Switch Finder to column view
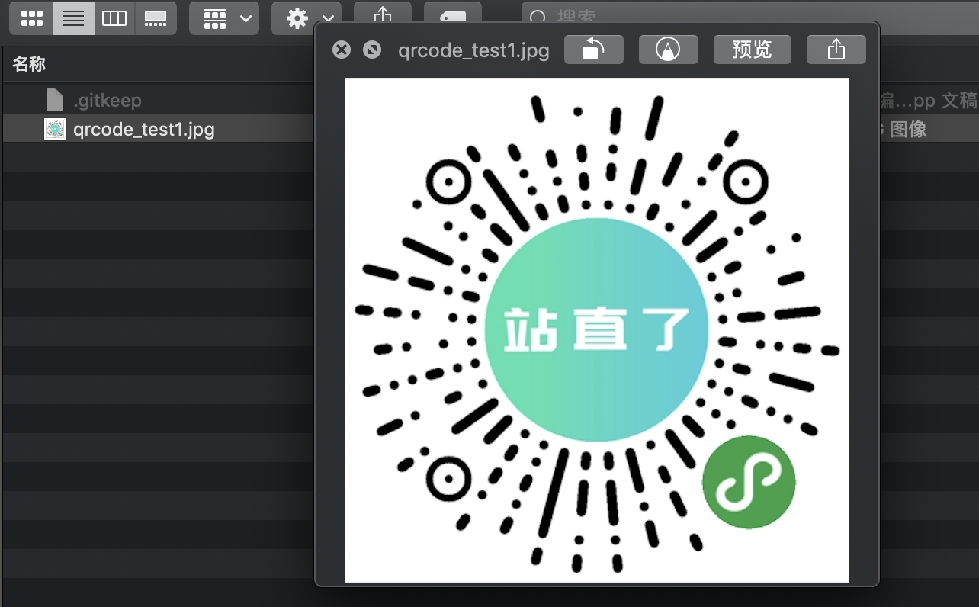This screenshot has width=979, height=607. point(114,18)
